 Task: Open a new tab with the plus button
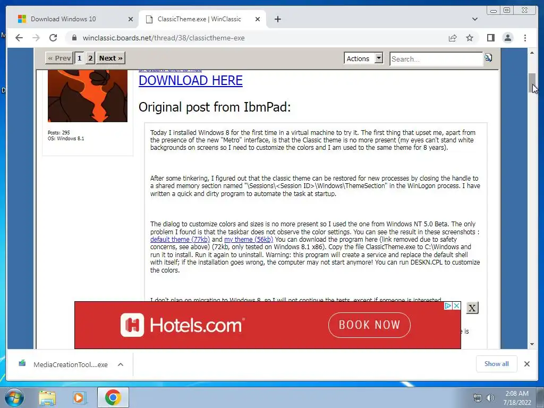click(277, 19)
